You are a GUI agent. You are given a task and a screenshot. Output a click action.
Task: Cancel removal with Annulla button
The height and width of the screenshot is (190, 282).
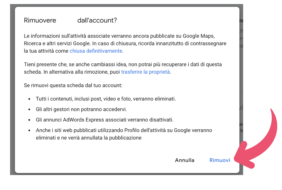tap(185, 160)
